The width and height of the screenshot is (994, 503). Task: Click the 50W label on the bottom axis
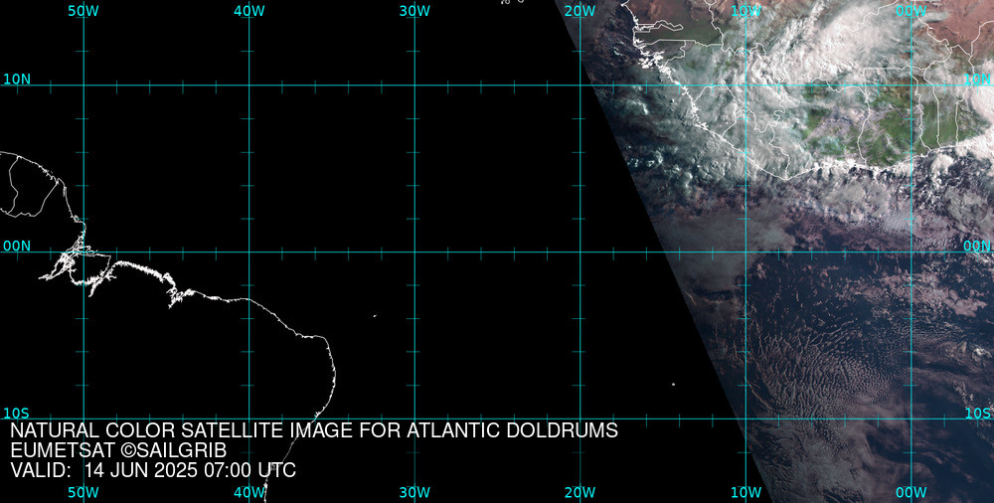[x=83, y=493]
